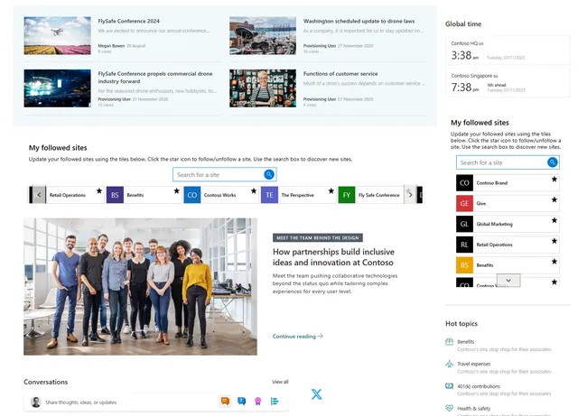Create a poll with the poll icon

tap(275, 402)
